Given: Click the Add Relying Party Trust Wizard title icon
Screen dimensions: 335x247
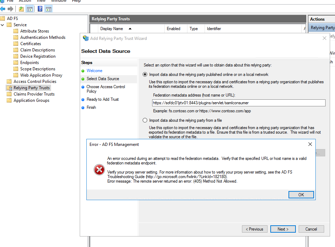Looking at the screenshot, I should [86, 38].
